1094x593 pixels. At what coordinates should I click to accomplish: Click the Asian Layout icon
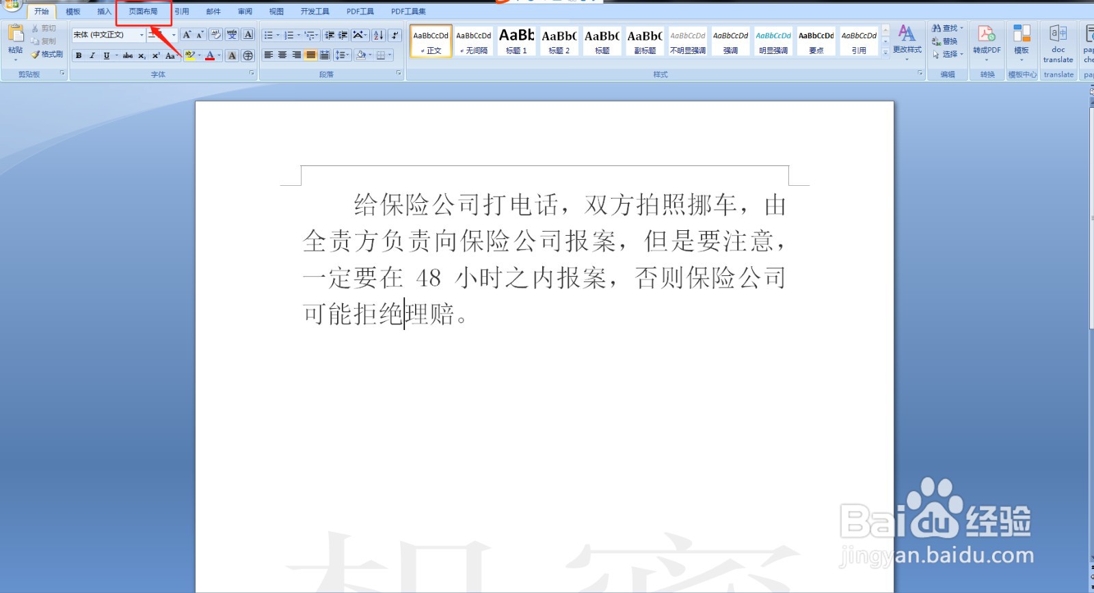pos(360,35)
